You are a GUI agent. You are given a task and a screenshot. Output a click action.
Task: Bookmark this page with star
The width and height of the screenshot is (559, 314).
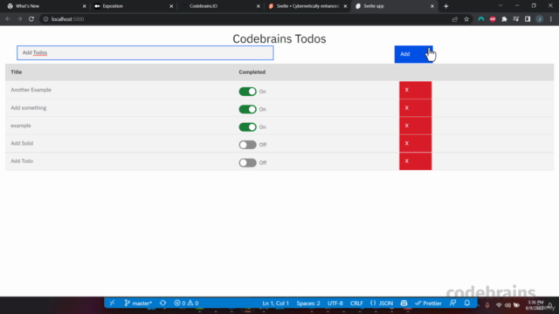(466, 19)
